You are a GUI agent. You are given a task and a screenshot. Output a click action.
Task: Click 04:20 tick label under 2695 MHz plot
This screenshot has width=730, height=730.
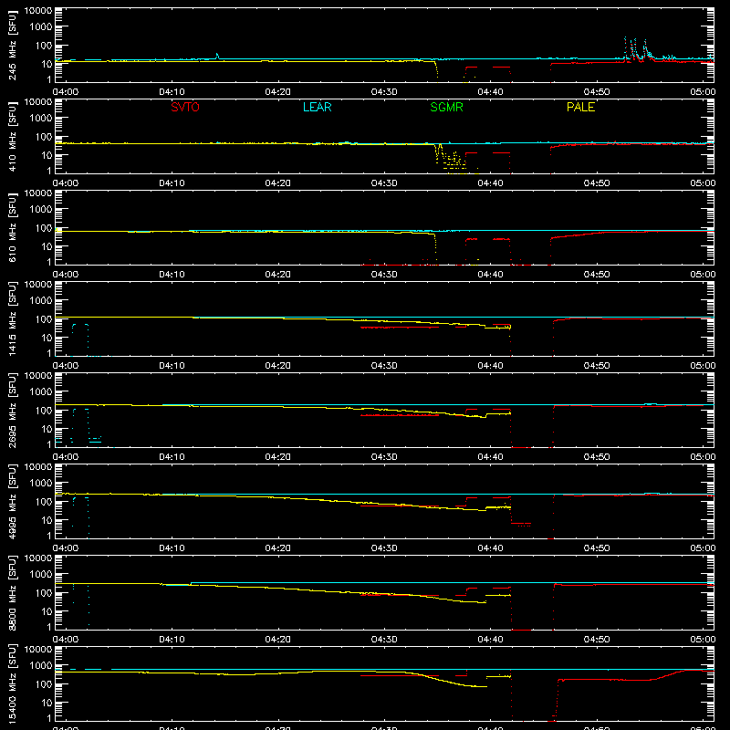278,457
